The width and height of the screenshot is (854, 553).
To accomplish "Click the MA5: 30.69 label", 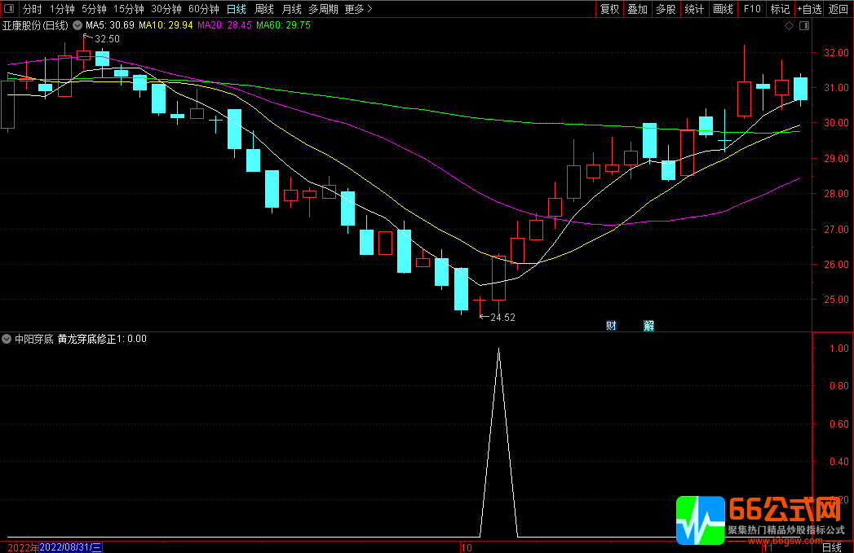I will (110, 25).
